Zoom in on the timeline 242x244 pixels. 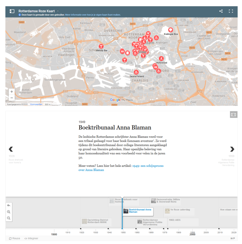pos(9,212)
